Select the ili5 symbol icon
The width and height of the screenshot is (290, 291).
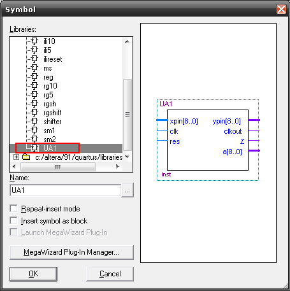[34, 50]
